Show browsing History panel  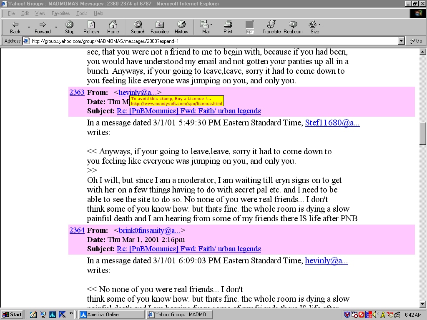(181, 27)
